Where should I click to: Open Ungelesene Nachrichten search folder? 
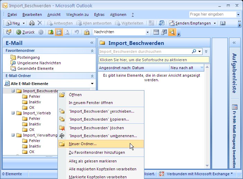pyautogui.click(x=39, y=63)
